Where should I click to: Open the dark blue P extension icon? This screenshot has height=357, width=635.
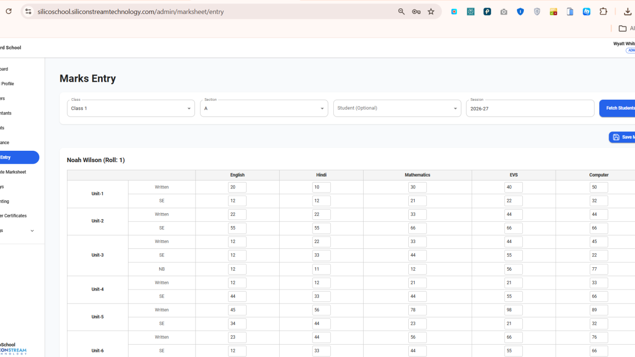(487, 11)
